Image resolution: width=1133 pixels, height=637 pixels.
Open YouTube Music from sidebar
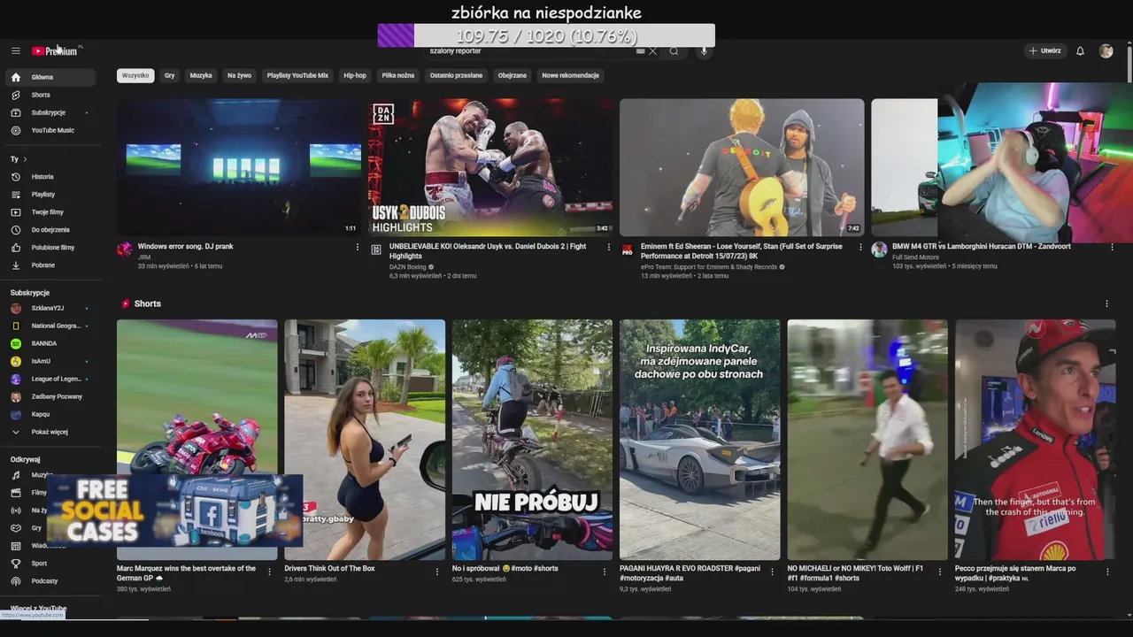pos(50,130)
